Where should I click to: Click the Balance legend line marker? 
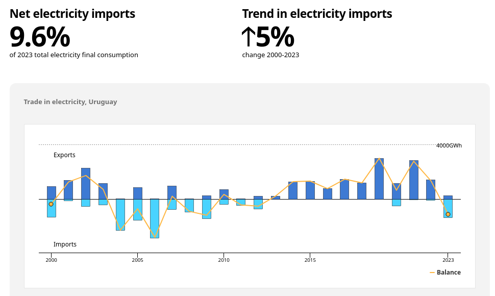[x=432, y=273]
